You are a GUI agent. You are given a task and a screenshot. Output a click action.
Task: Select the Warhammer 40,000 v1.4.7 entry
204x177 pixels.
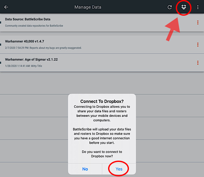[102, 45]
